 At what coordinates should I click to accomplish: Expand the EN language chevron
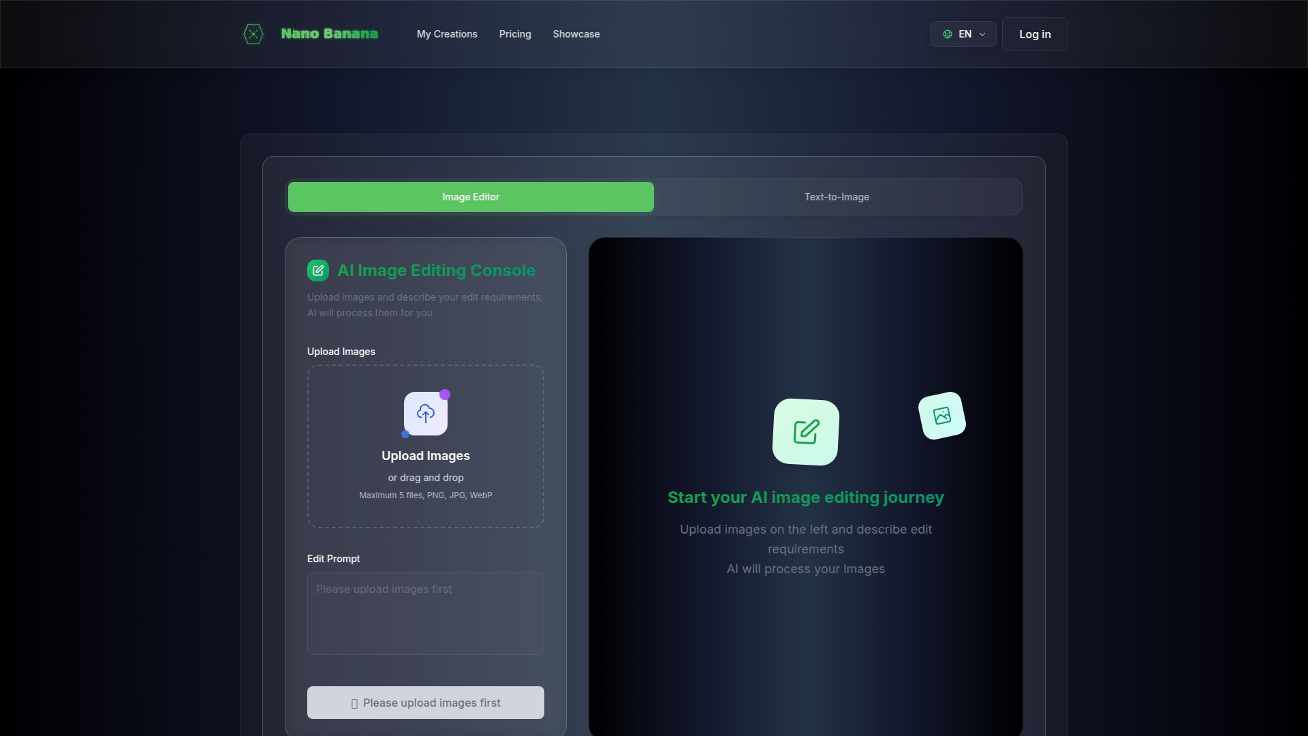[982, 34]
